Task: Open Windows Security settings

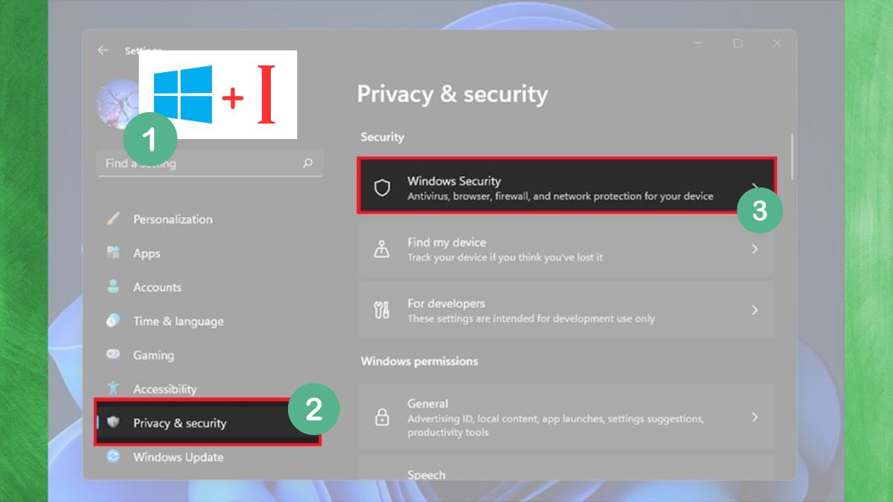Action: click(x=566, y=185)
